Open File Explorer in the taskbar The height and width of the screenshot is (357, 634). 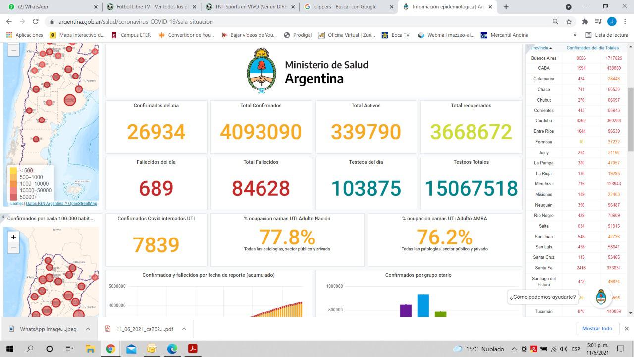pos(90,349)
